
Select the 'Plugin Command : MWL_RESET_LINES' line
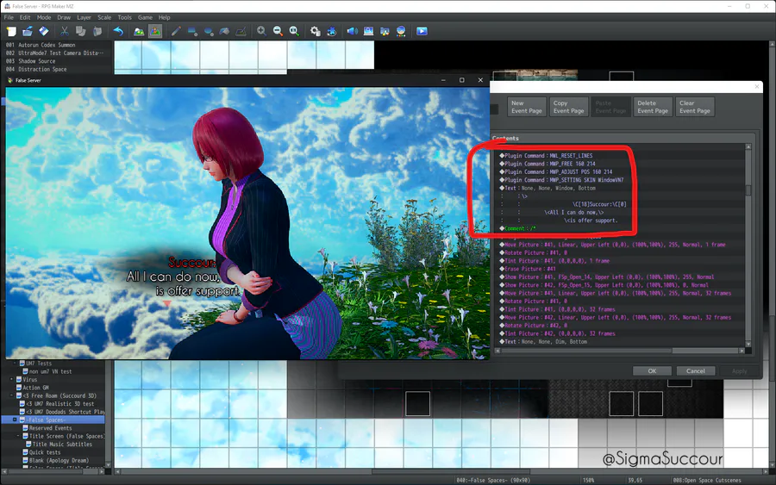point(546,155)
